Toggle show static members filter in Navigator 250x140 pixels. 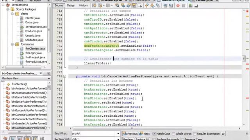(20, 138)
